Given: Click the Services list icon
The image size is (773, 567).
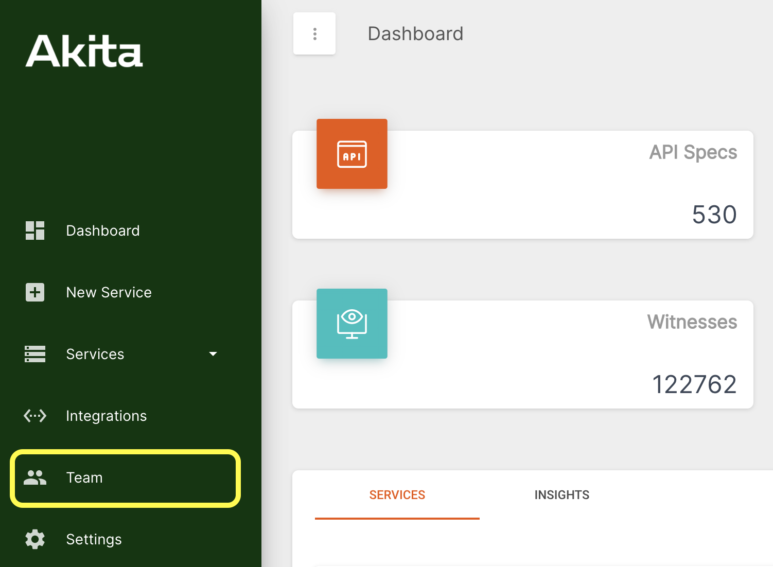Looking at the screenshot, I should point(35,354).
